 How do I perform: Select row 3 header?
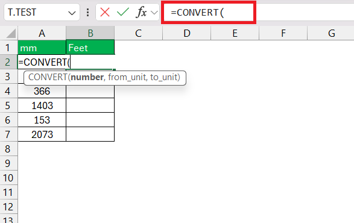click(8, 77)
